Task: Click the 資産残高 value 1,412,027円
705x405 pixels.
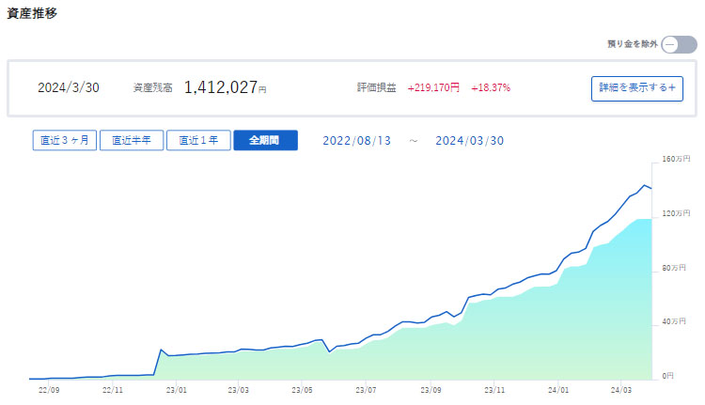Action: pos(225,87)
